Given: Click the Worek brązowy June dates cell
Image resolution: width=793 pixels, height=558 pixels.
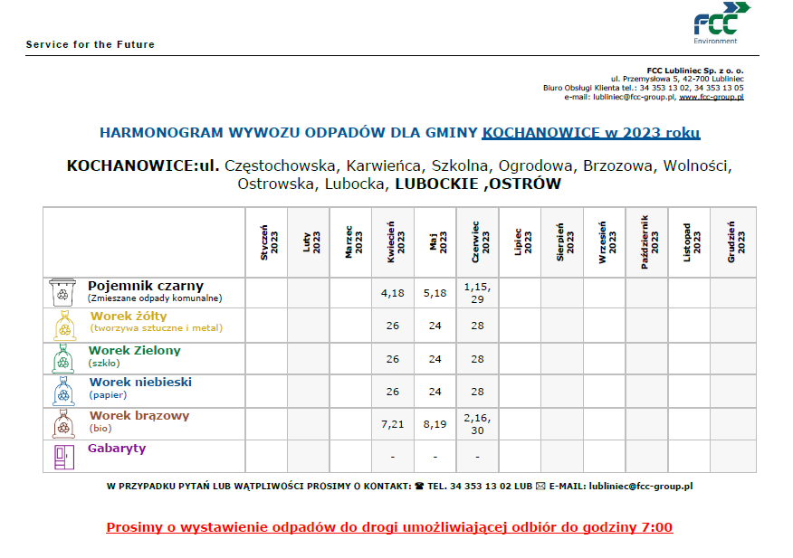Looking at the screenshot, I should click(x=477, y=423).
